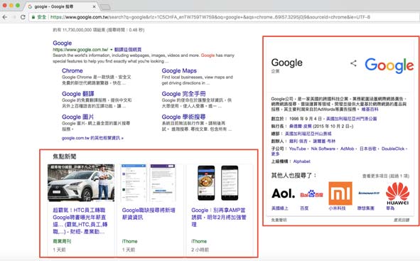
Task: Open the app screenshots news thumbnail
Action: [149, 183]
